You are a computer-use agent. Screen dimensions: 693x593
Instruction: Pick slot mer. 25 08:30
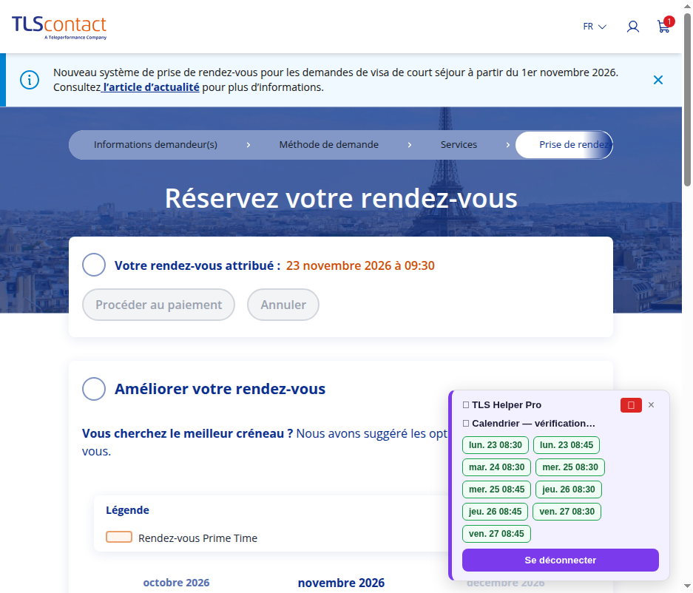(x=570, y=467)
